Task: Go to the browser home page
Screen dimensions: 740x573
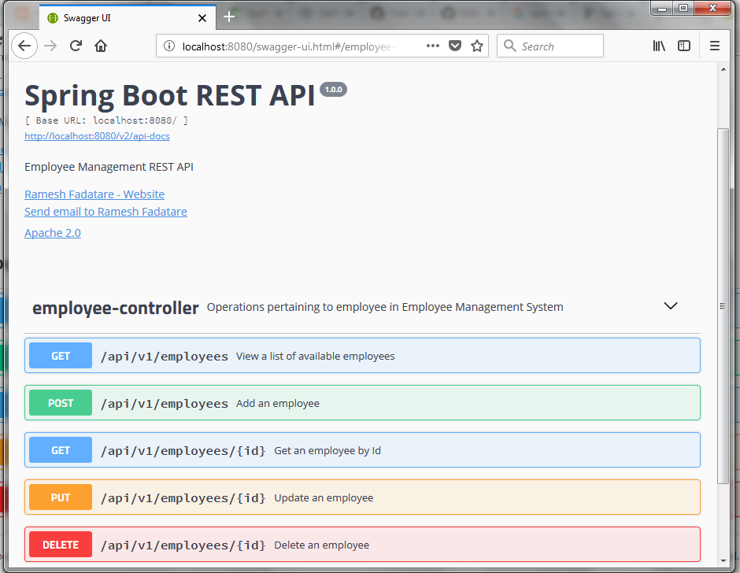Action: (101, 46)
